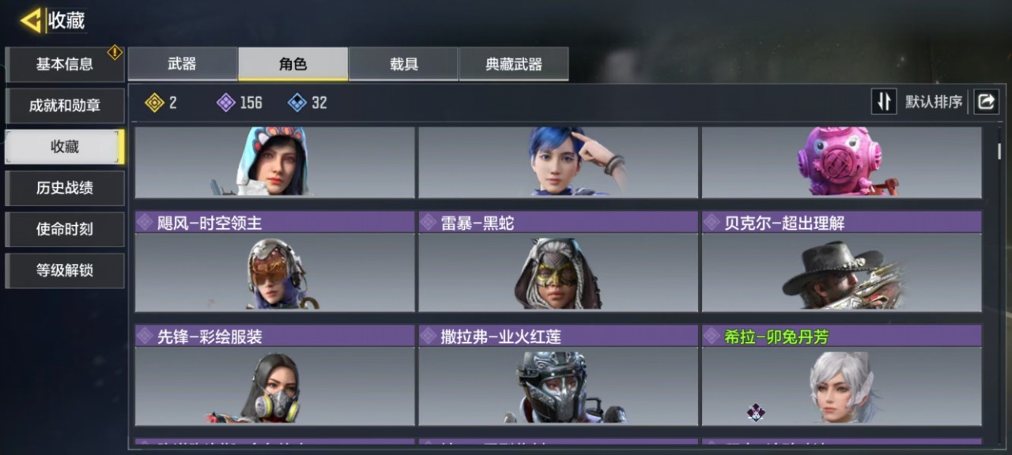Toggle the sort order arrows icon
The width and height of the screenshot is (1012, 455).
884,102
